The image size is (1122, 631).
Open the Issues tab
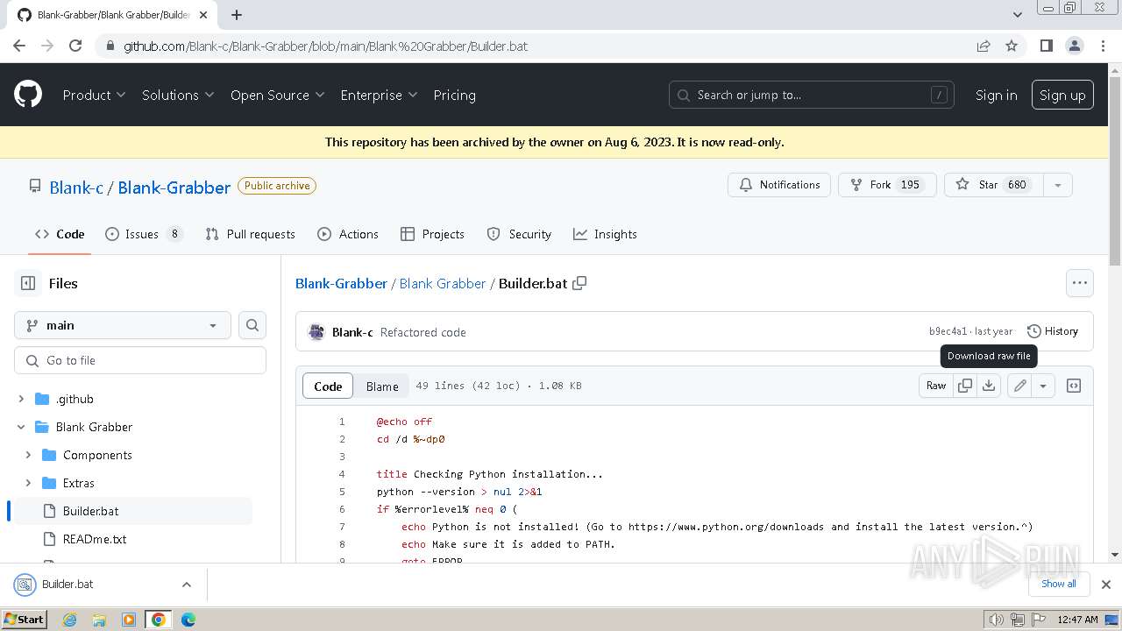144,234
